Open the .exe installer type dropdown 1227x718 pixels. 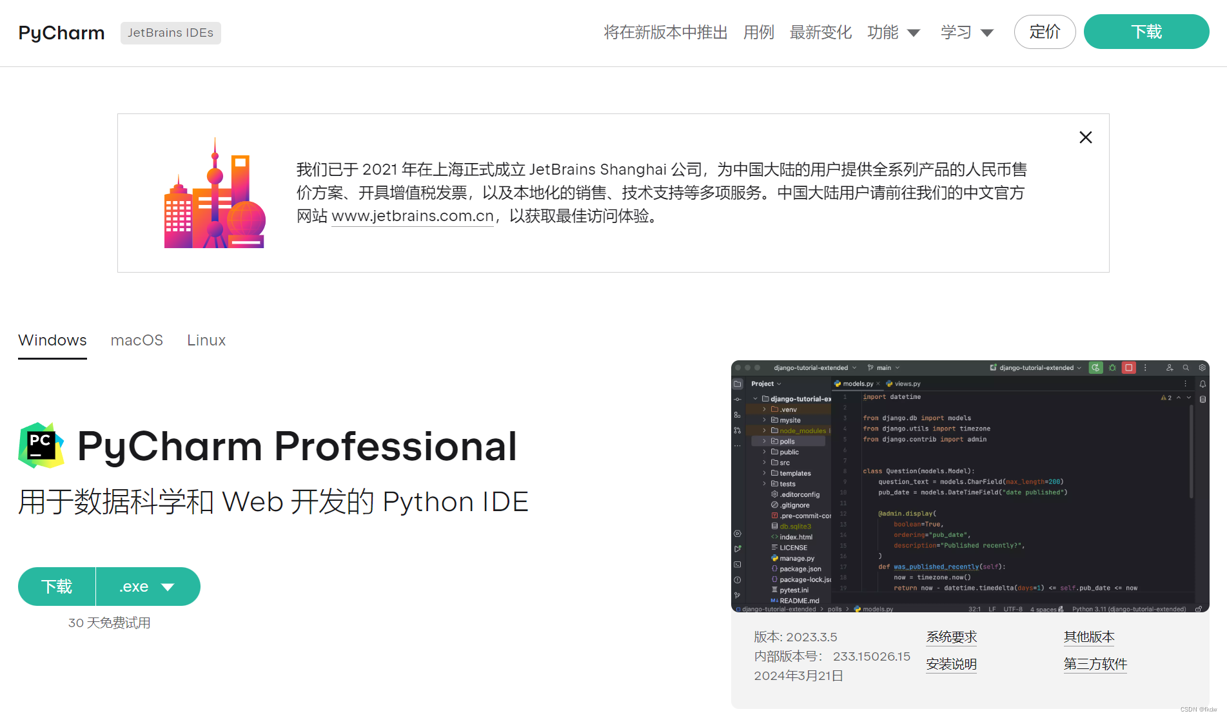pyautogui.click(x=148, y=587)
